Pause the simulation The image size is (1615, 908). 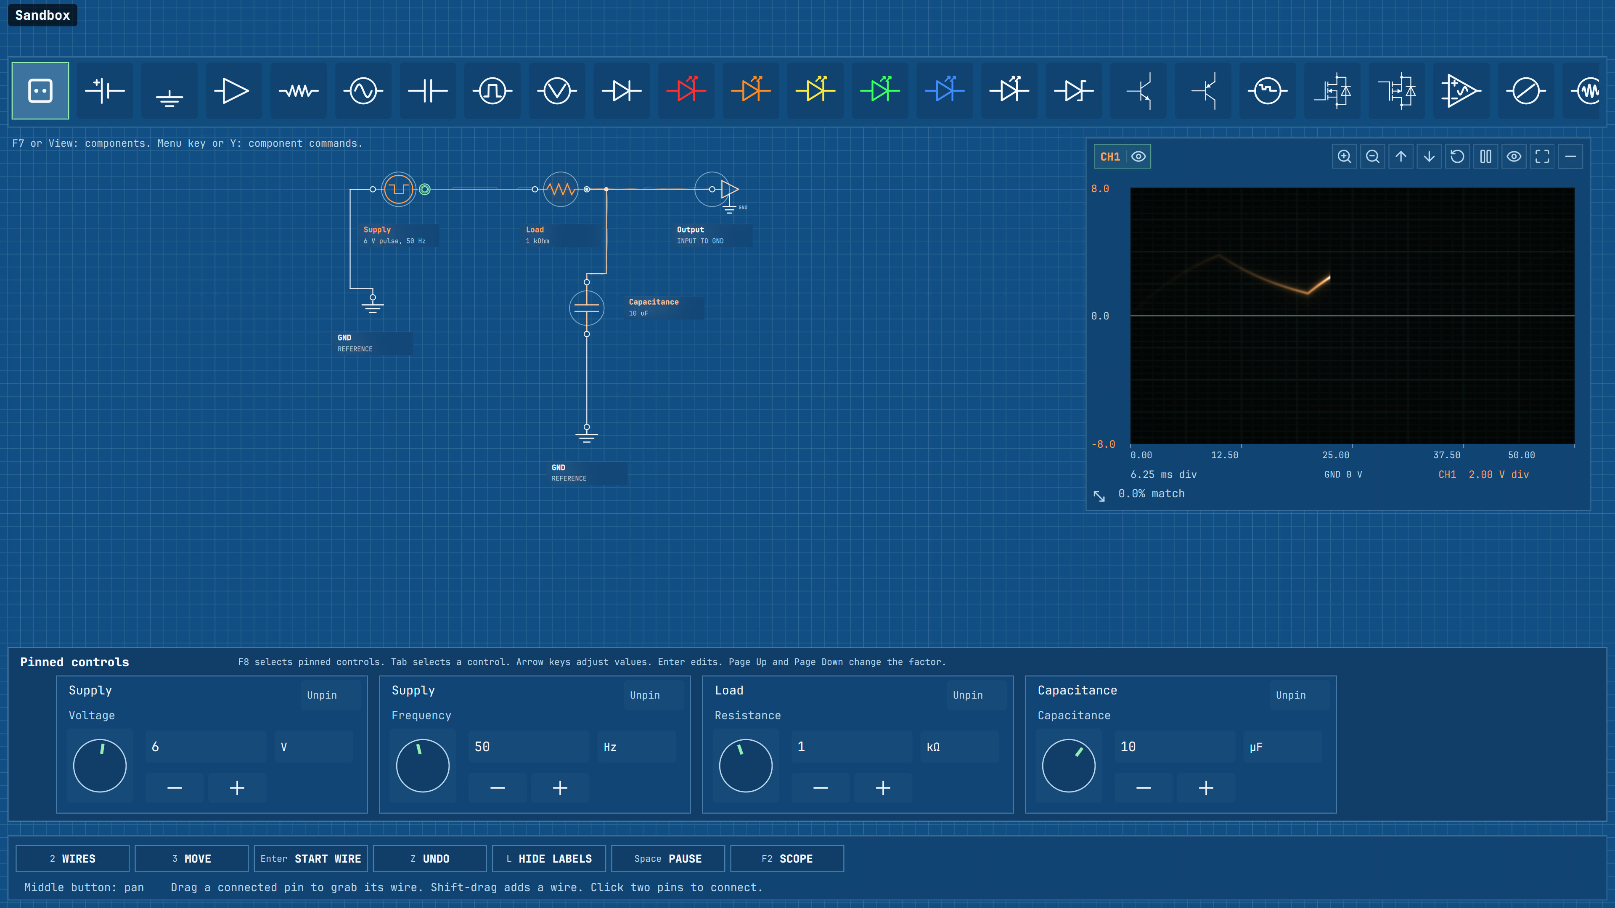(x=668, y=858)
